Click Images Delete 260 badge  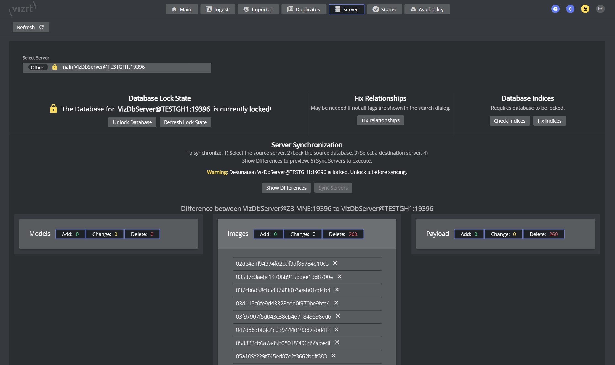coord(343,234)
